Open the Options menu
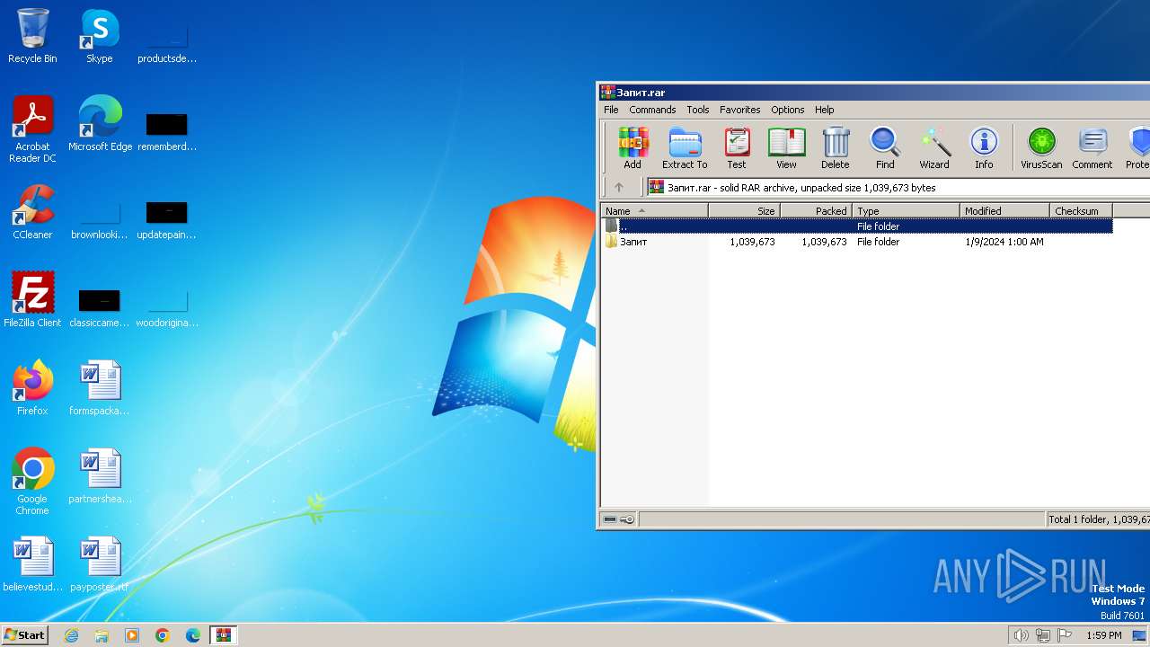This screenshot has height=647, width=1150. pos(787,110)
